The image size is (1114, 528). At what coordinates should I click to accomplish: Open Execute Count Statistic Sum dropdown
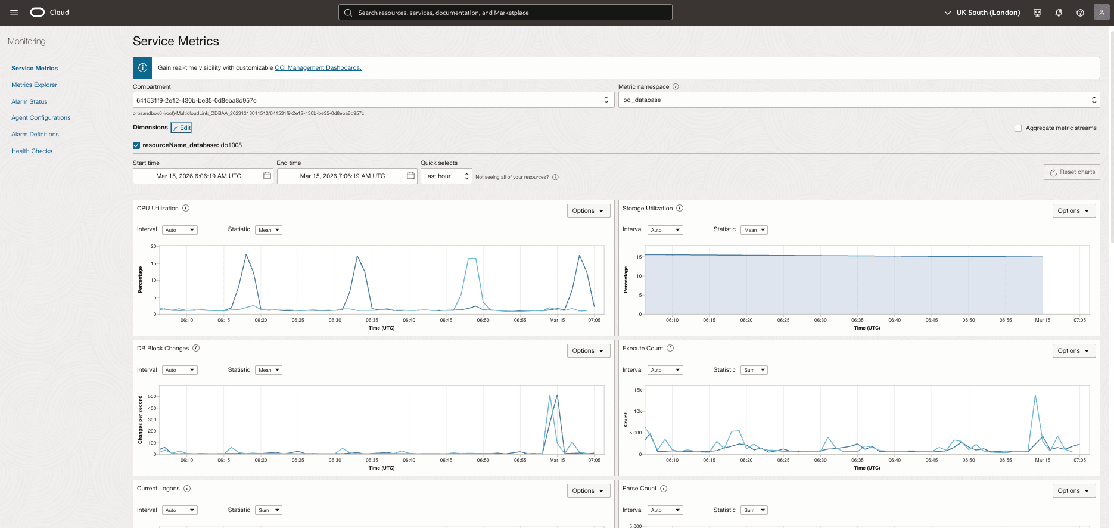pyautogui.click(x=754, y=370)
